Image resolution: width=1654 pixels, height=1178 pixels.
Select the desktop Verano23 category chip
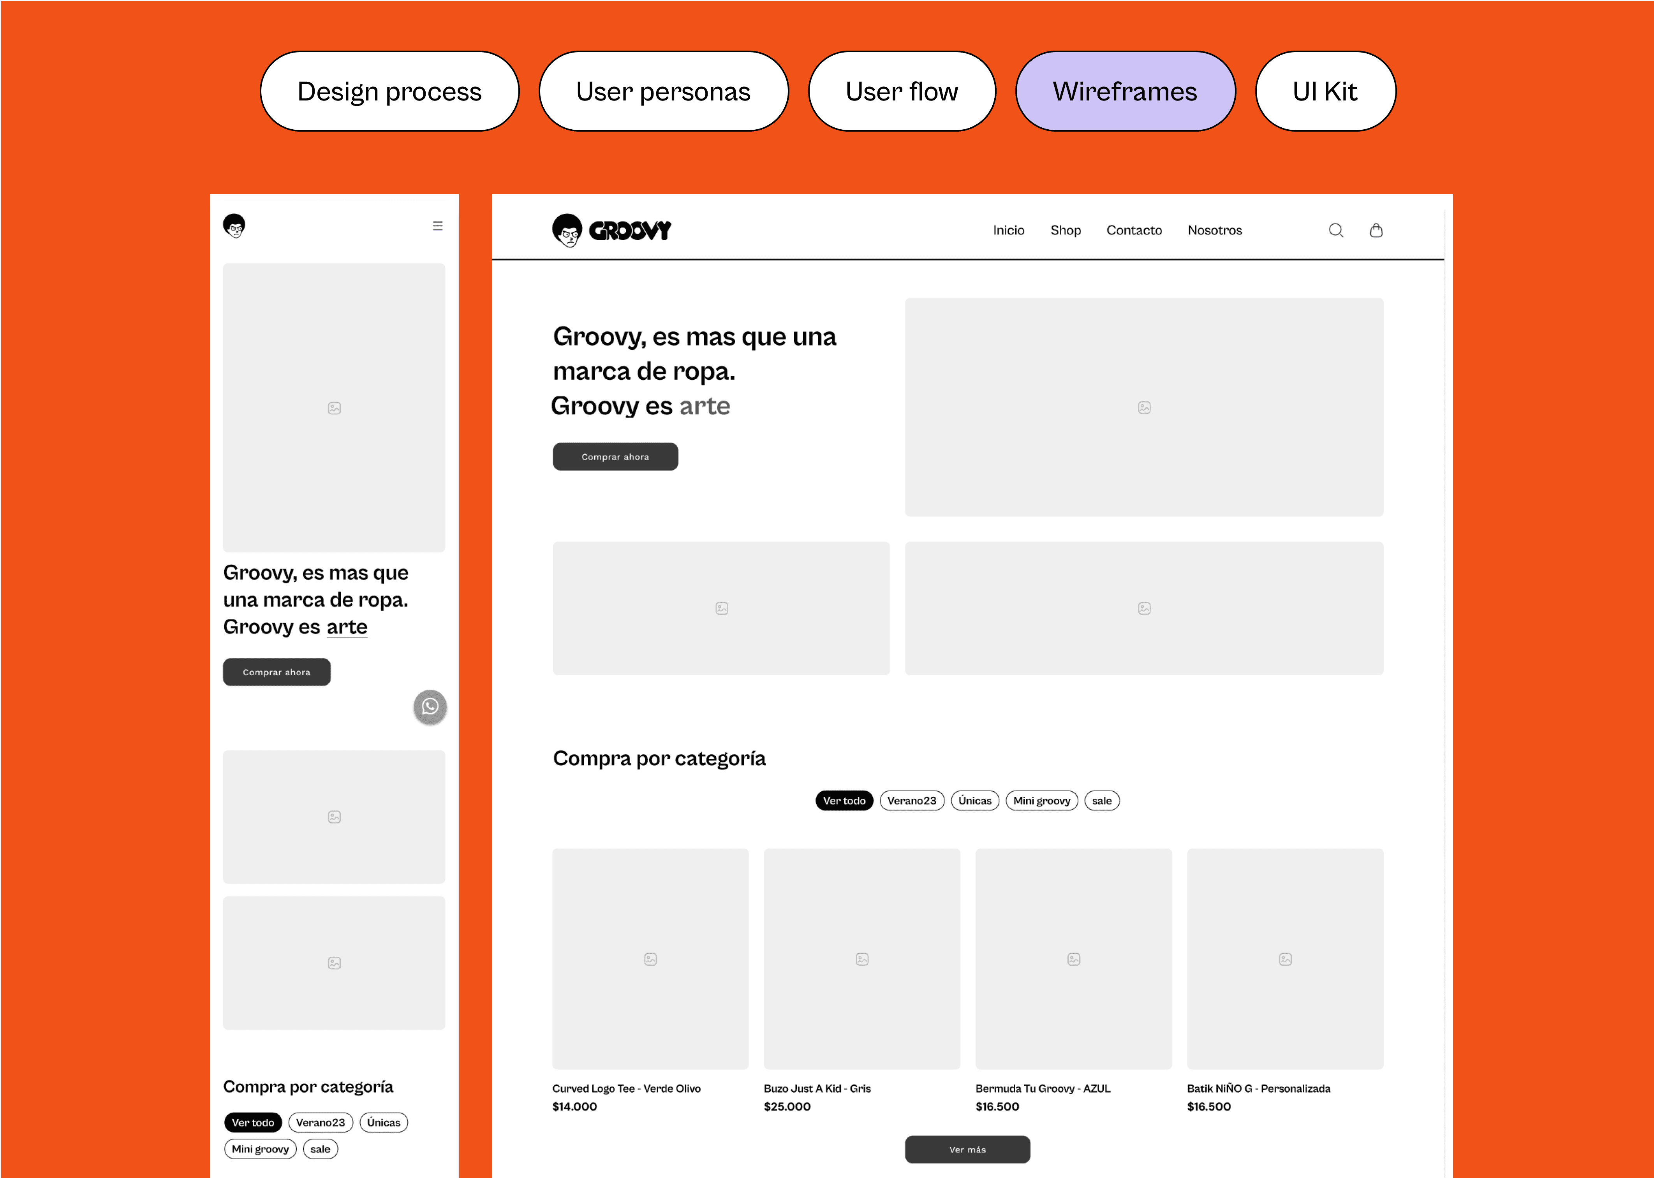(911, 801)
